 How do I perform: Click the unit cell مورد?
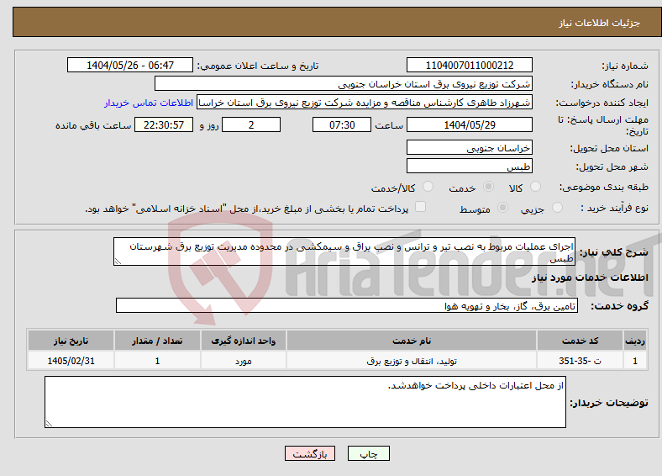(243, 361)
